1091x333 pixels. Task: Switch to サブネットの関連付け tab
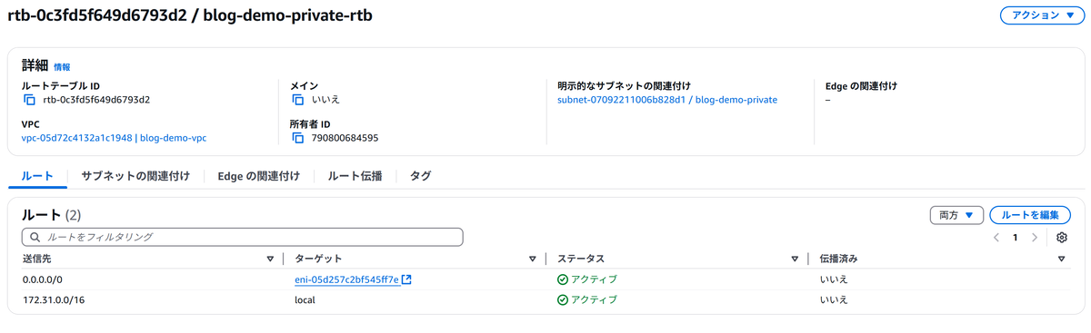point(135,176)
